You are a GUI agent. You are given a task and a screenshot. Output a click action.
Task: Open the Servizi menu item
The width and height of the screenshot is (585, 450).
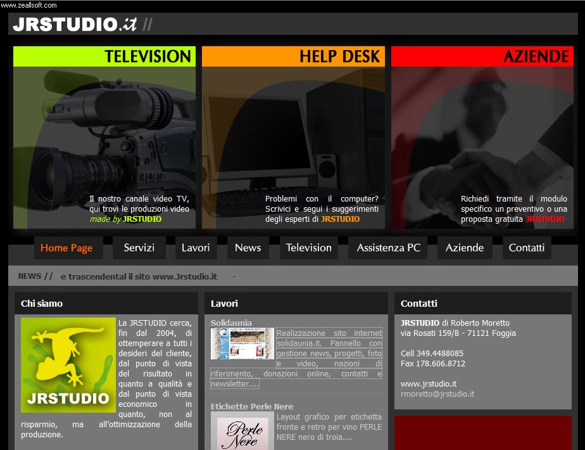pos(139,248)
